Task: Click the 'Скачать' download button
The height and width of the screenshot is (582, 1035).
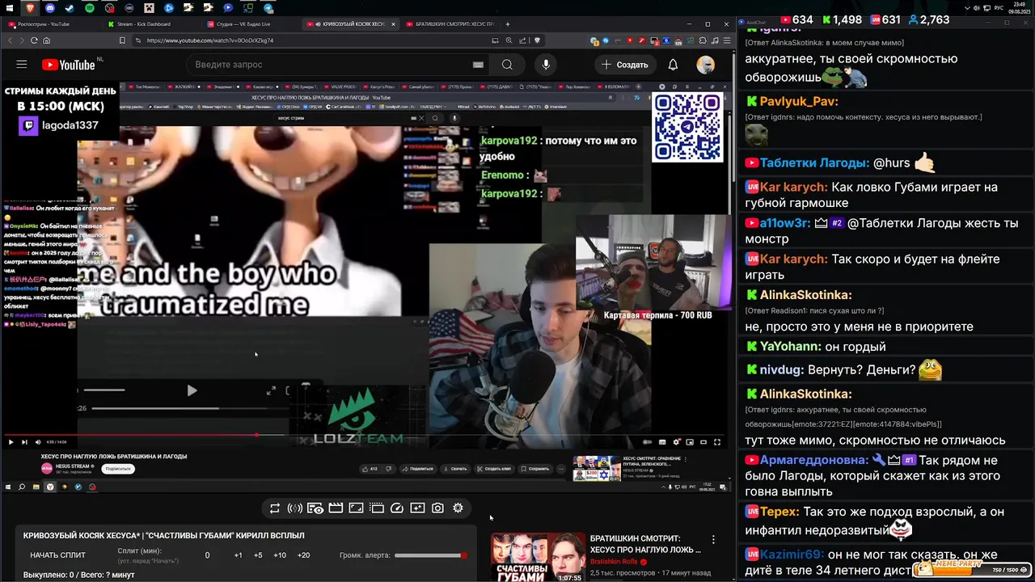Action: pos(455,469)
